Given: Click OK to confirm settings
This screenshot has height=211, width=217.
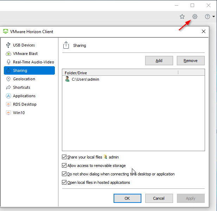Looking at the screenshot, I should coord(127,198).
